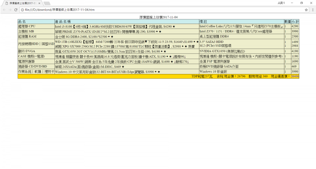
Task: Click the 'M.2 (PCIe) SSD' remark
Action: [215, 46]
